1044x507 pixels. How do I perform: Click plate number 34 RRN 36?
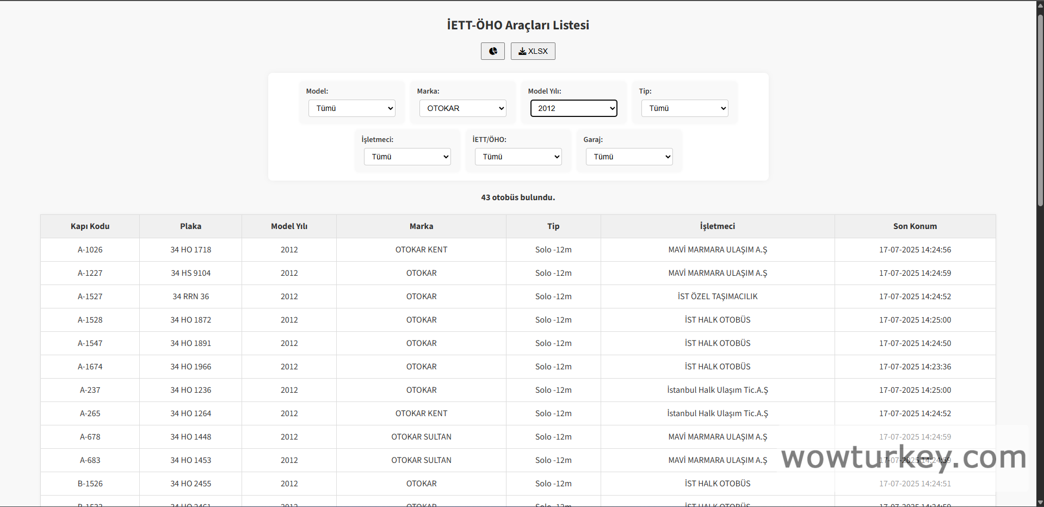pos(190,296)
